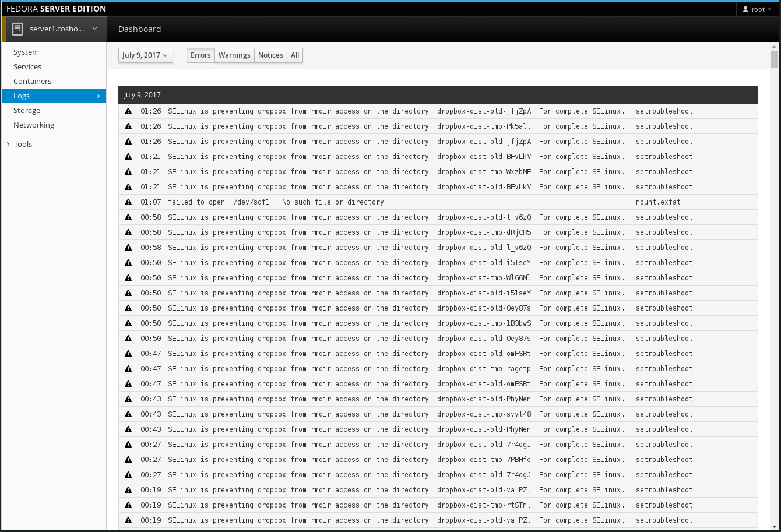Image resolution: width=781 pixels, height=532 pixels.
Task: Click setroubleshoot on the .dropbox-dist-tmp-rtSTml row
Action: coord(664,505)
